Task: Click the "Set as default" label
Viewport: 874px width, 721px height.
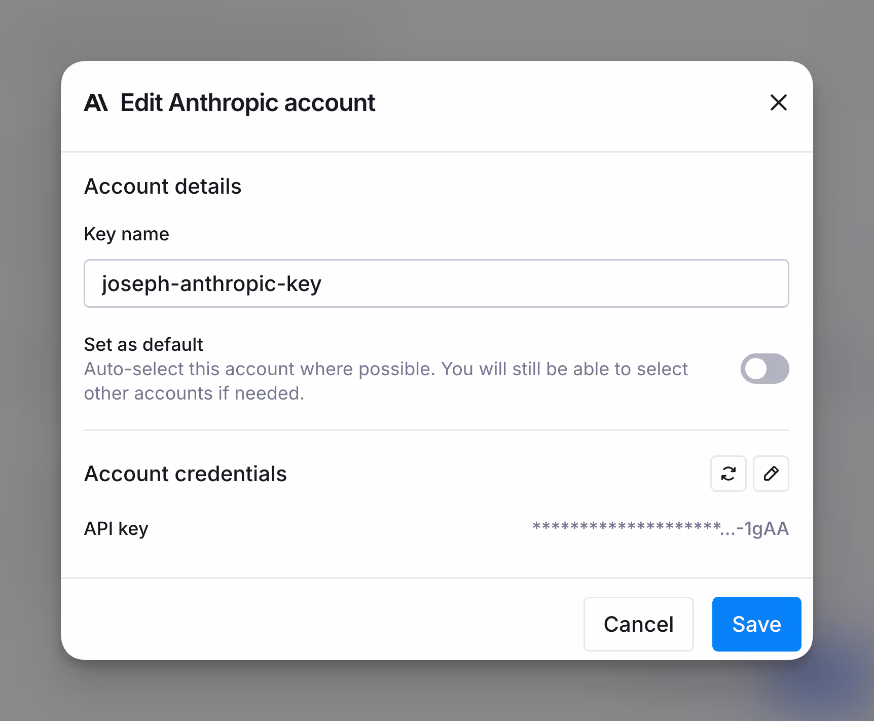Action: click(x=143, y=344)
